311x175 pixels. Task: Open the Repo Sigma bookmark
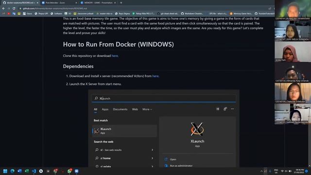pos(122,14)
